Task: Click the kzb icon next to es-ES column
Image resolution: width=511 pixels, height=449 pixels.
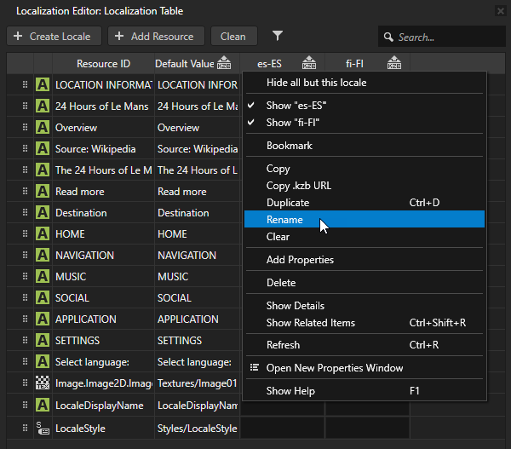Action: point(309,63)
